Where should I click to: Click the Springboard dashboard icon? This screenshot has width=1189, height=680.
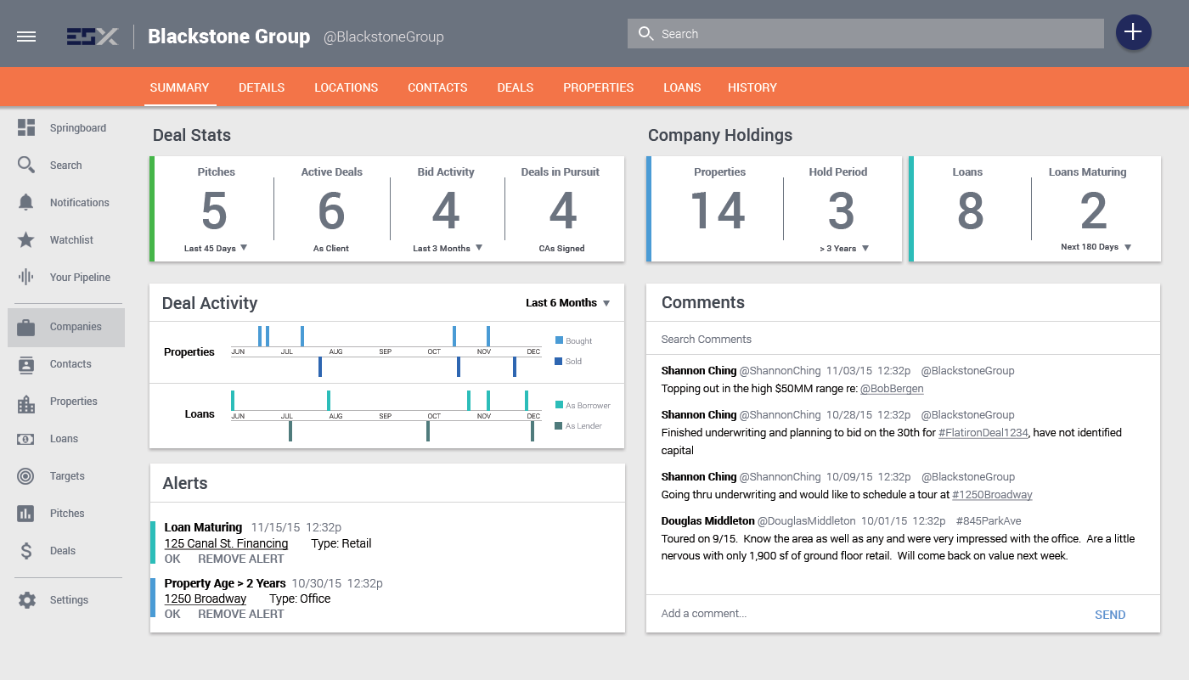[26, 127]
